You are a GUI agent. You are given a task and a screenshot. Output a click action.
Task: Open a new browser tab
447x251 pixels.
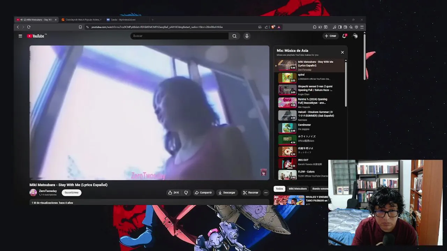(x=153, y=20)
